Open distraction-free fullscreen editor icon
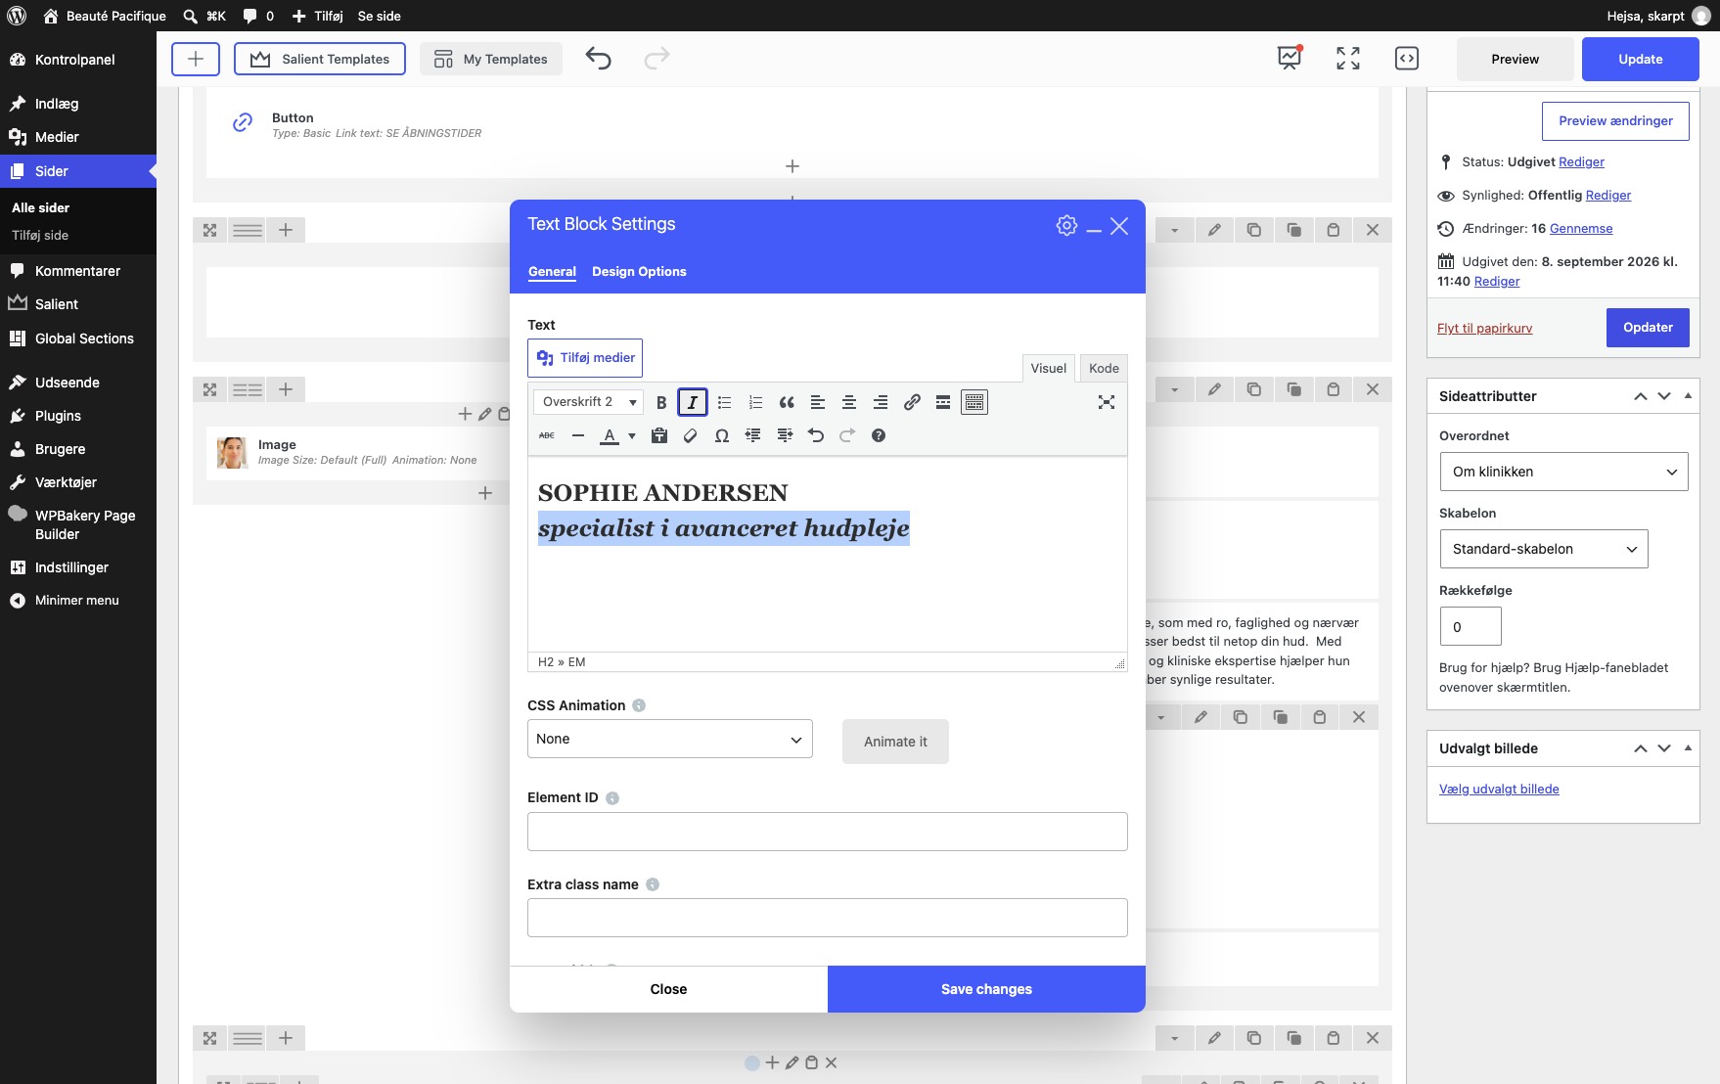Viewport: 1720px width, 1084px height. (1107, 402)
